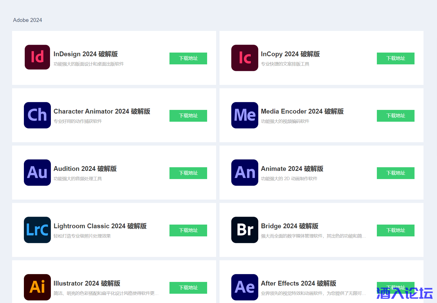Open the Media Encoder Me icon
The width and height of the screenshot is (437, 303).
[244, 115]
